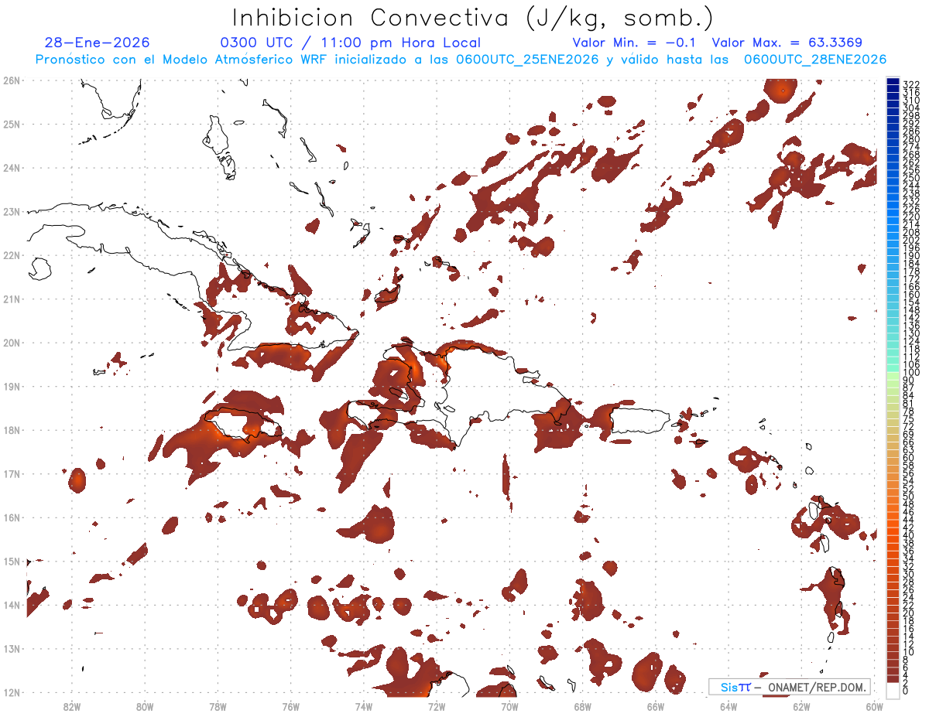
Task: Click the "17N" latitude label
Action: coord(12,473)
